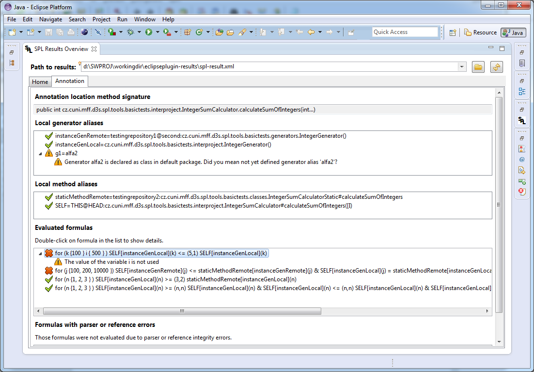Open the Debug button dropdown arrow

tap(139, 32)
